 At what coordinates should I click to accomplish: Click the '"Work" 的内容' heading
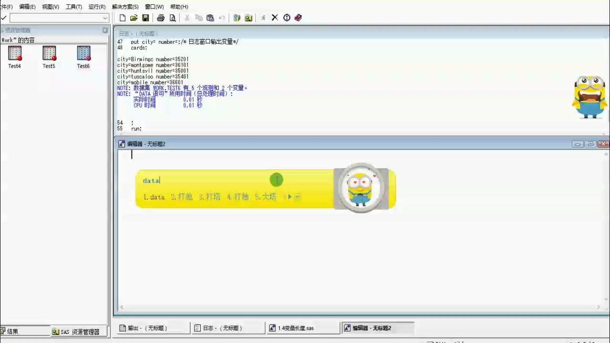tap(18, 40)
